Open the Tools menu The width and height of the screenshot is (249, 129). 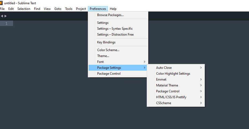point(69,9)
